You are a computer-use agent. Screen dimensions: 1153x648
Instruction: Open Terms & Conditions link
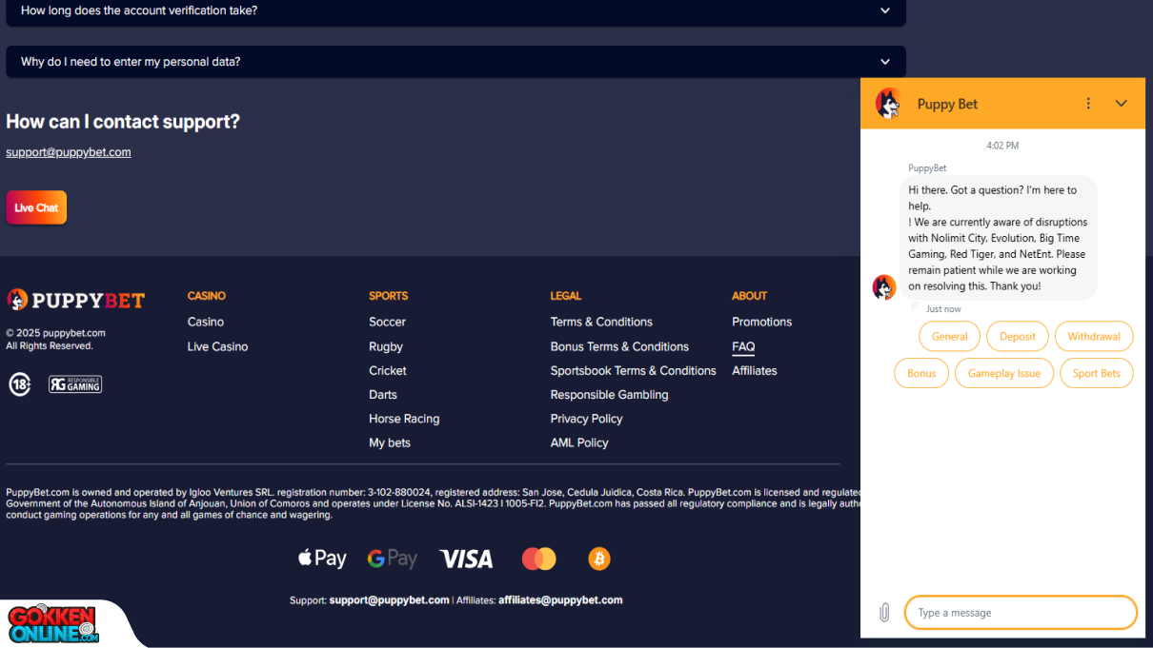coord(601,322)
